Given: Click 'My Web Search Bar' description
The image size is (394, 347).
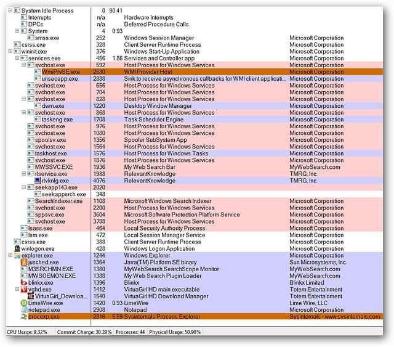Looking at the screenshot, I should (150, 167).
